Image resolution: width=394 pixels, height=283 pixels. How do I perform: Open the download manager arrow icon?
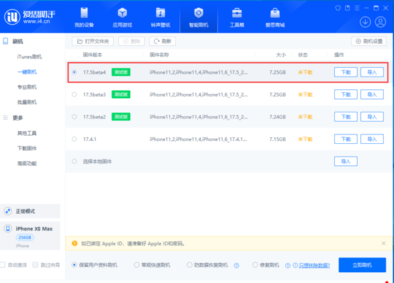point(365,22)
